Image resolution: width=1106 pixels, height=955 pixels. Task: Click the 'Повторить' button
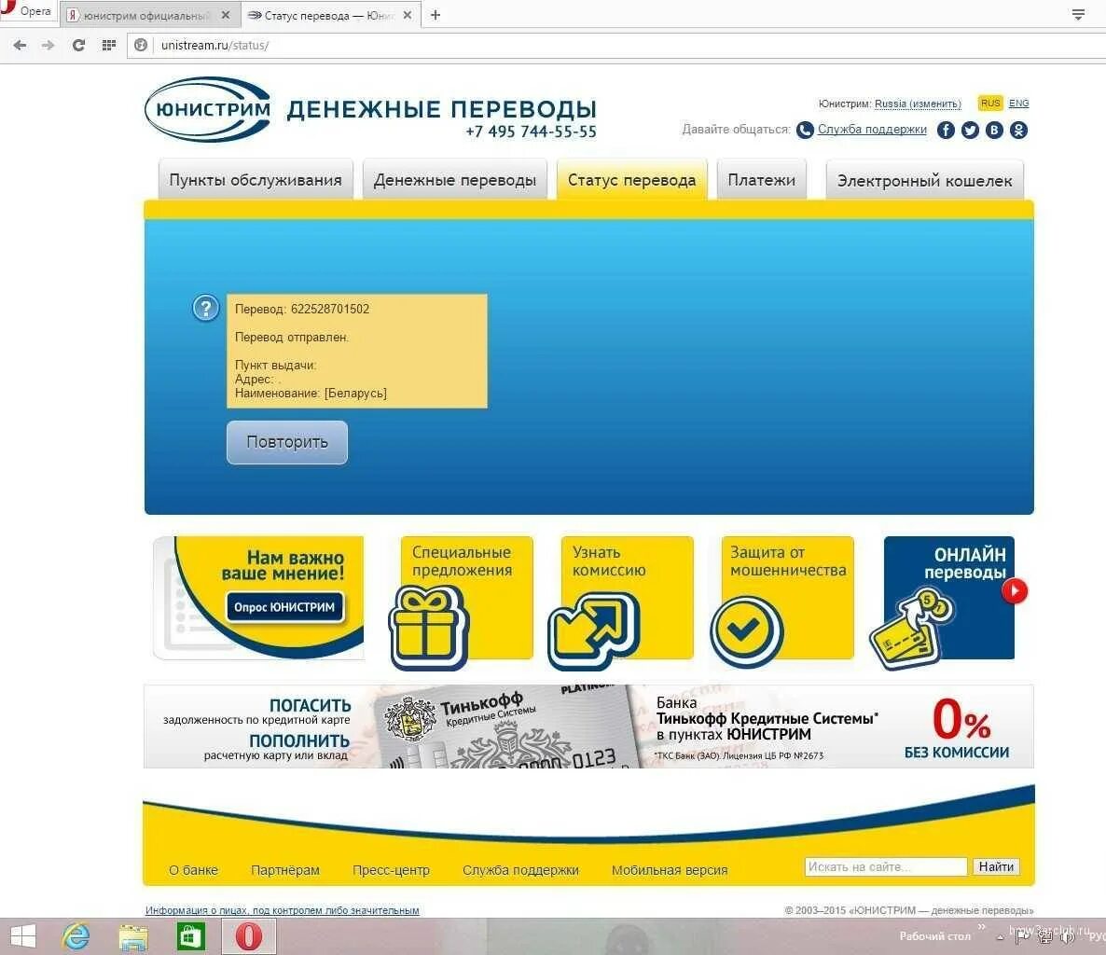287,442
